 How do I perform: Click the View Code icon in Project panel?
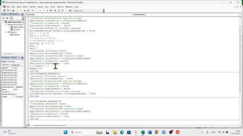[x=4, y=18]
